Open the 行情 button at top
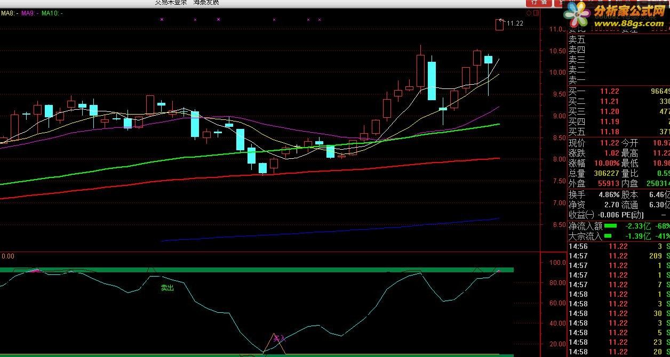Image resolution: width=670 pixels, height=357 pixels. [540, 2]
